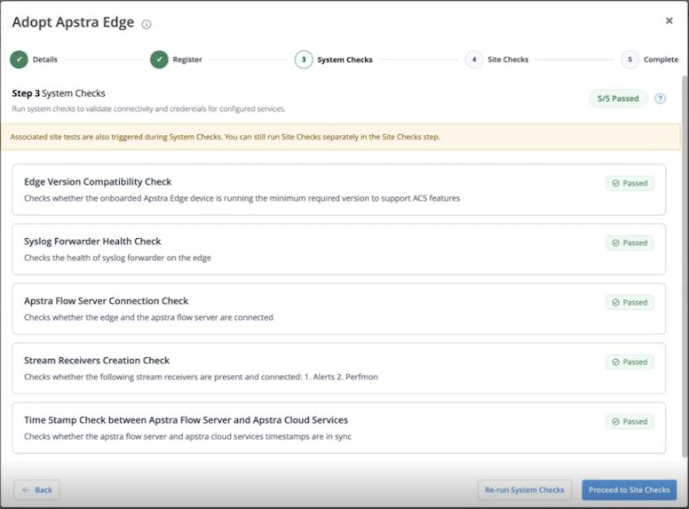Open the Complete step label
The image size is (689, 509).
click(x=661, y=60)
